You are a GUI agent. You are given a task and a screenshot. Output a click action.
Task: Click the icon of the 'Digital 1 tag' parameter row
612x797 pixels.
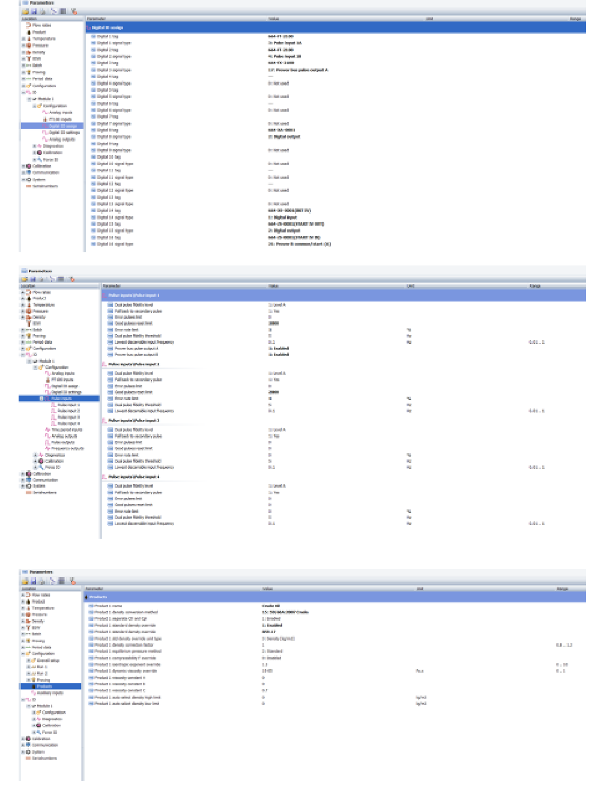94,37
